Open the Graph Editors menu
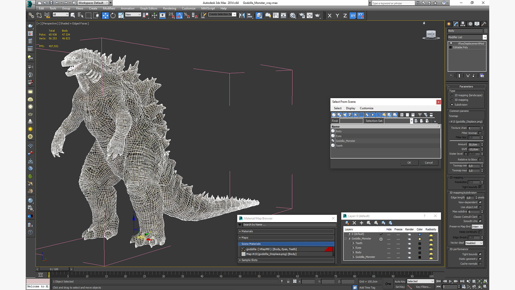The height and width of the screenshot is (290, 515). click(x=149, y=9)
